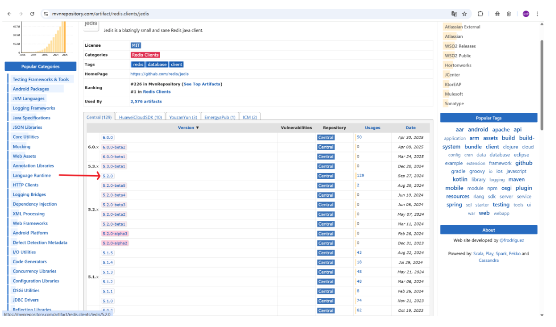This screenshot has width=556, height=327.
Task: Open version 6.0.0-beta2
Action: 114,147
